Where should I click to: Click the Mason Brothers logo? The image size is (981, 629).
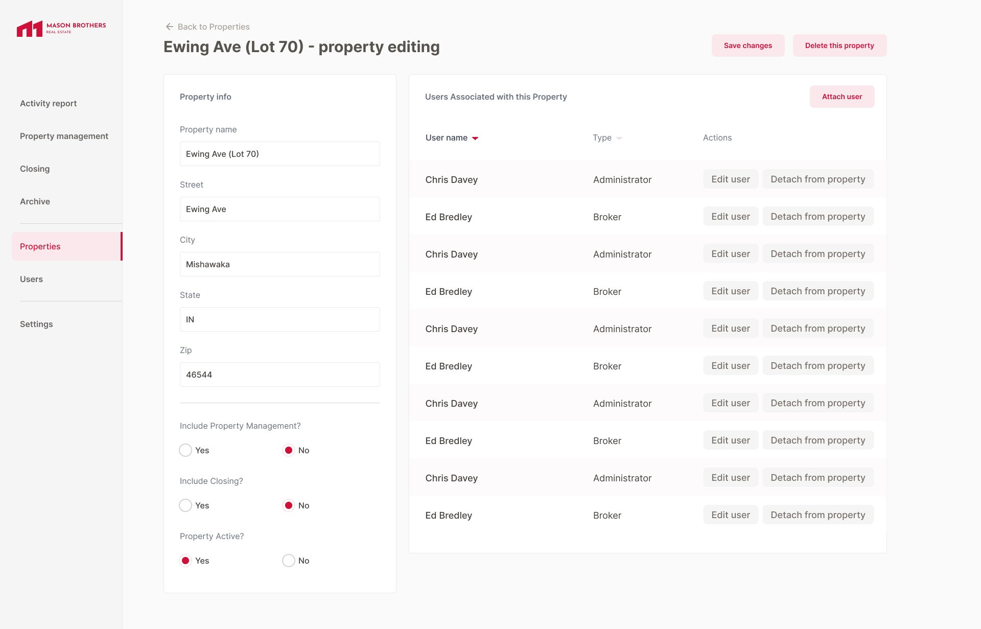click(x=61, y=28)
